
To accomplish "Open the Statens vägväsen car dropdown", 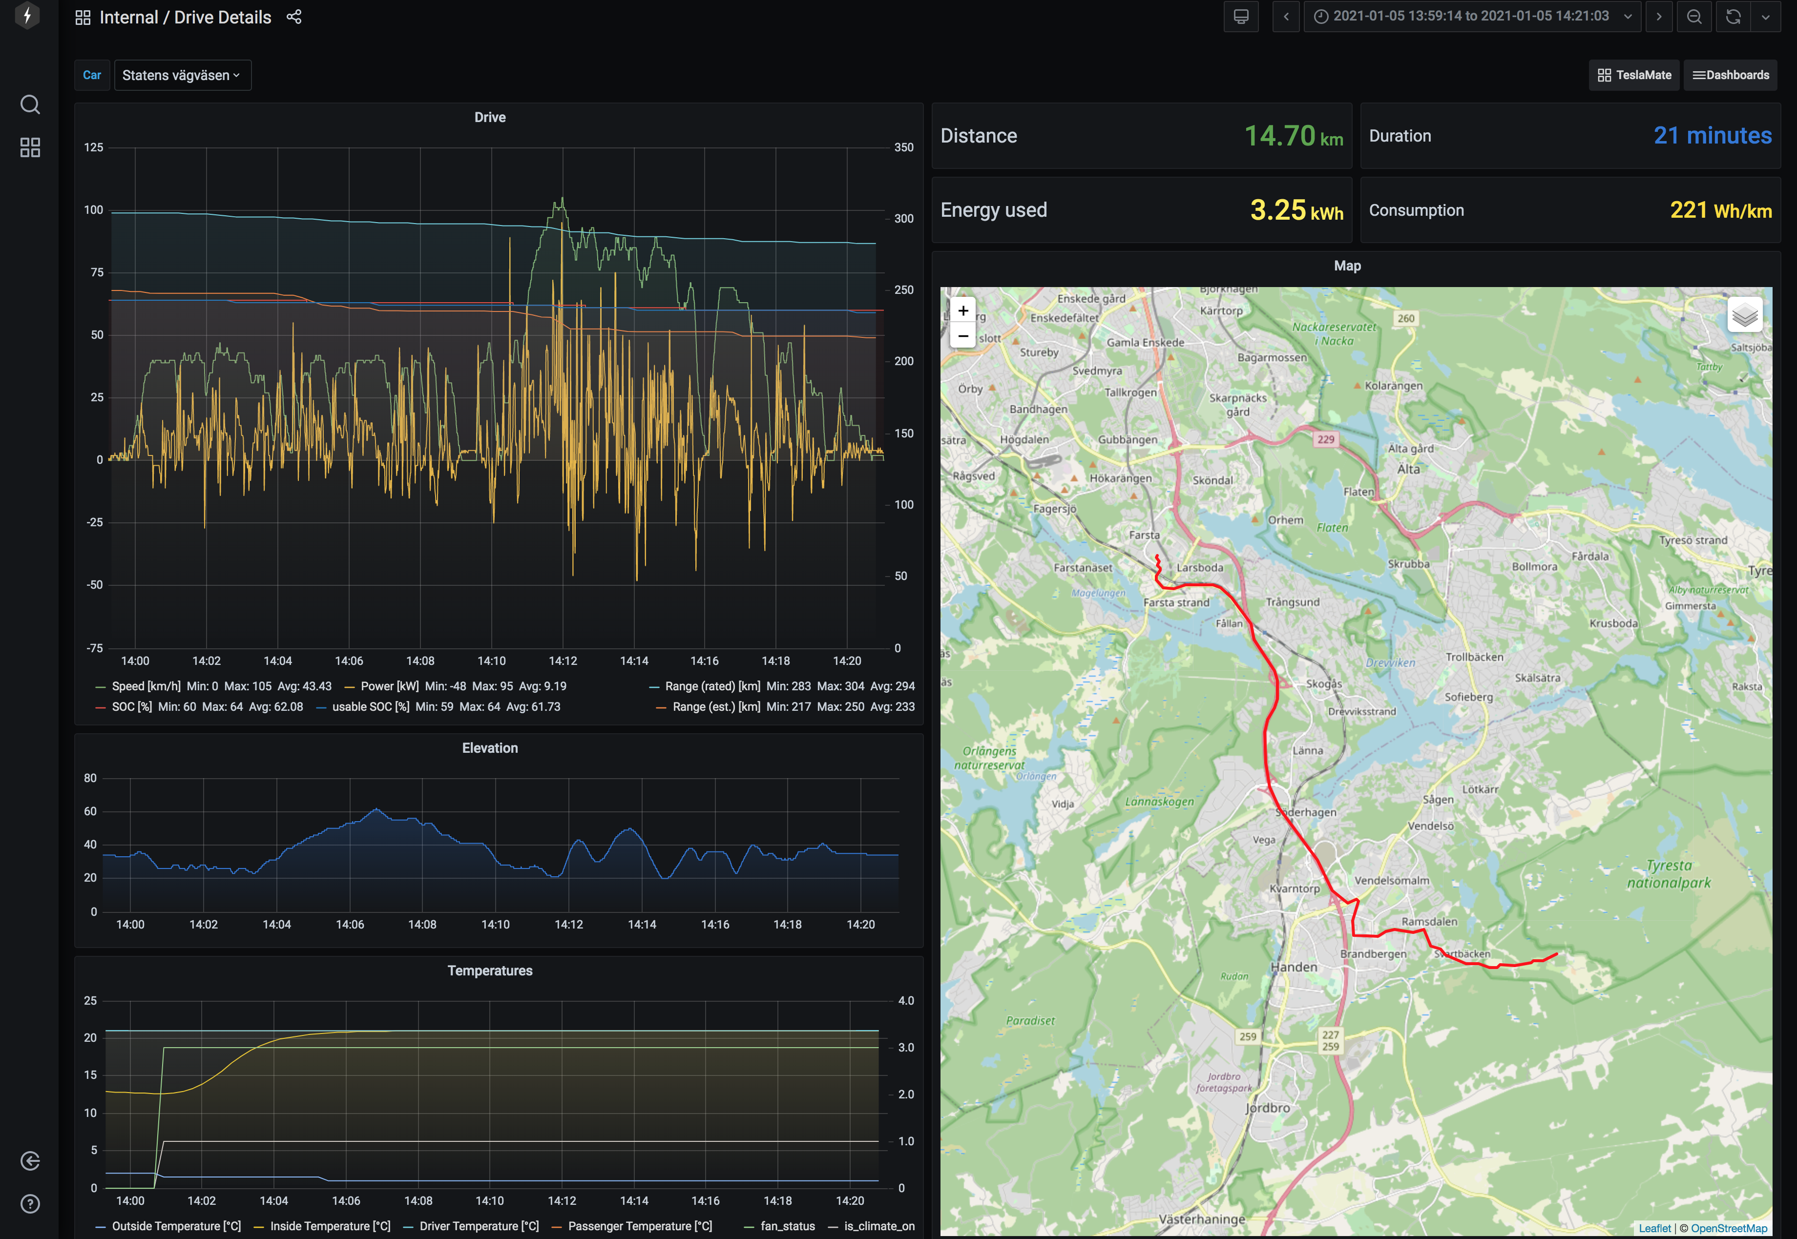I will point(183,75).
